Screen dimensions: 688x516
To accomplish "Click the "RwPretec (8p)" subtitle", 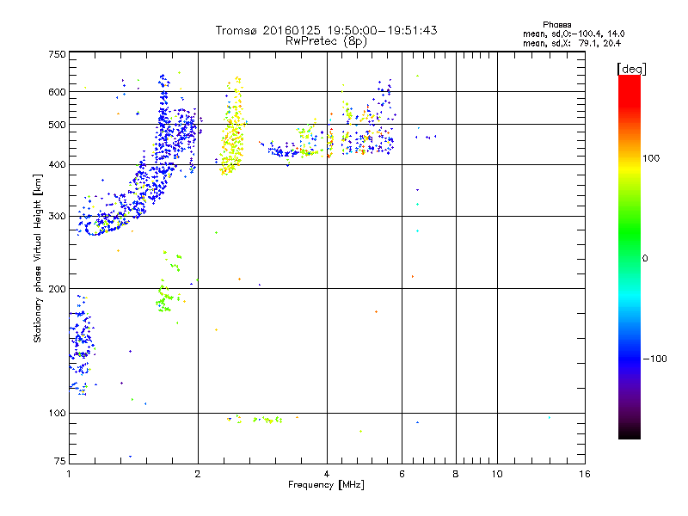I will pos(326,41).
